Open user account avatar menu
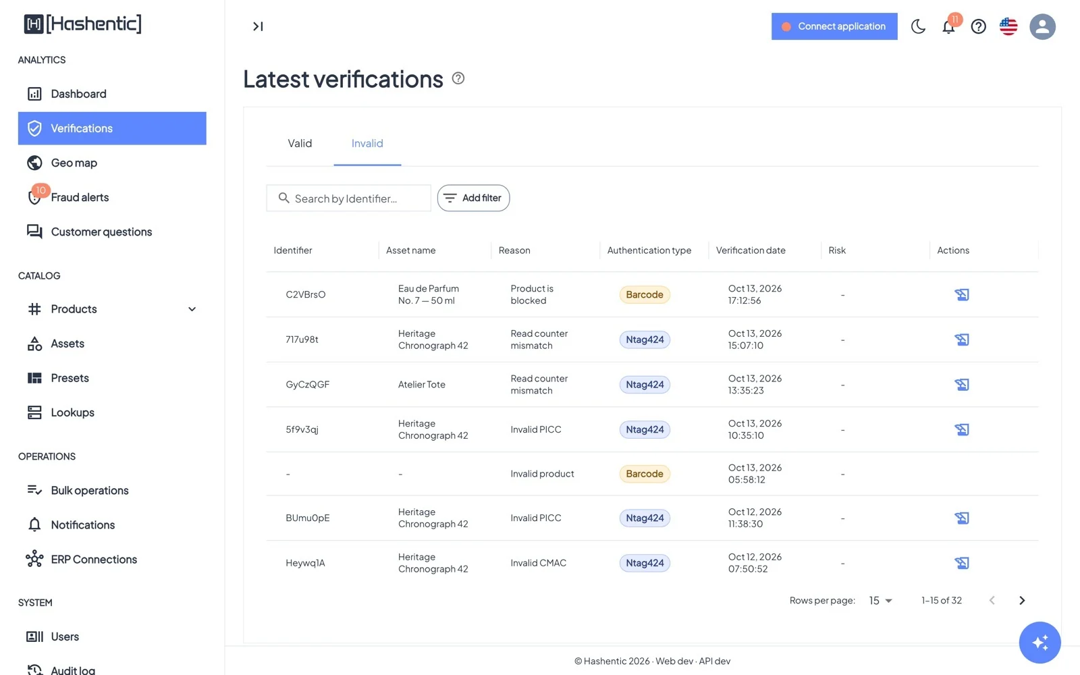The height and width of the screenshot is (675, 1080). click(1042, 26)
